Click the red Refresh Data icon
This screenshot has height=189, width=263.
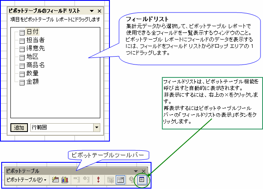pyautogui.click(x=98, y=180)
